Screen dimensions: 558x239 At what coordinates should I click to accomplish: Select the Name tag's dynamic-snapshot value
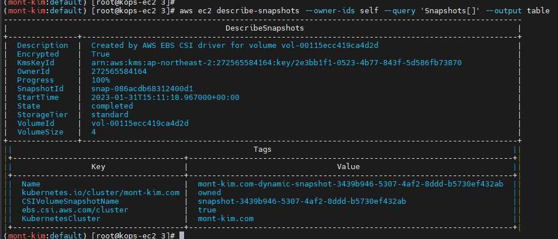click(x=351, y=184)
